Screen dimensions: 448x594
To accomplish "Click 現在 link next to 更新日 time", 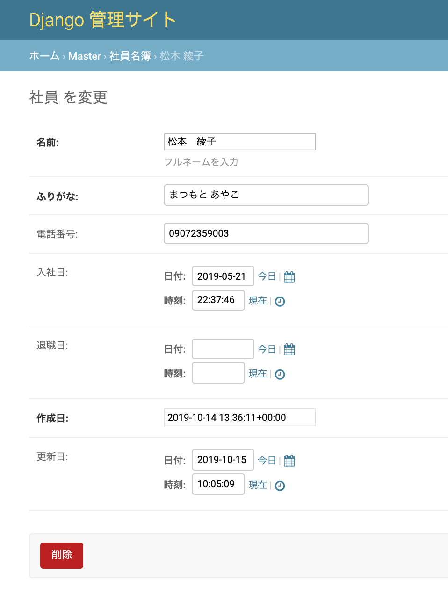I will (258, 485).
